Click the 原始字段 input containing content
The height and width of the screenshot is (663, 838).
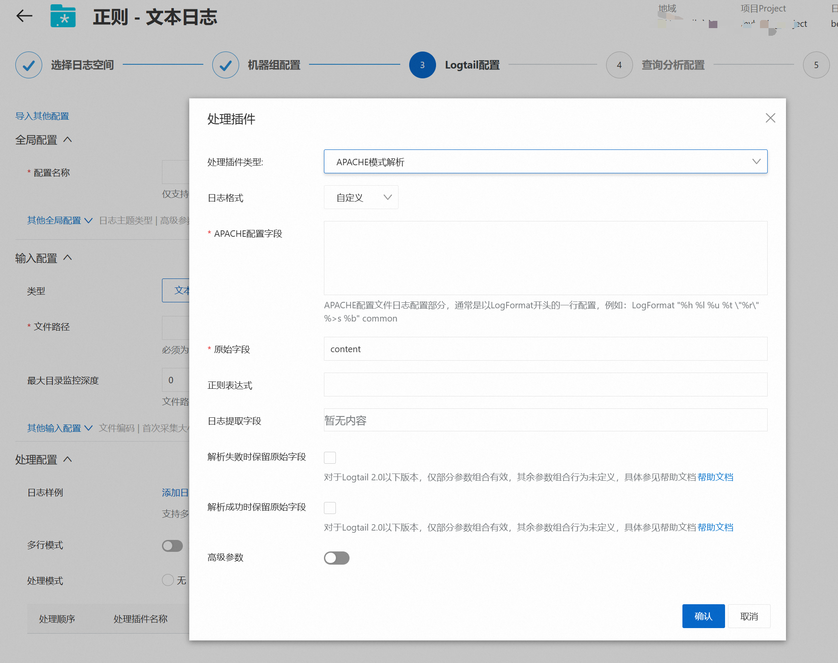tap(546, 349)
